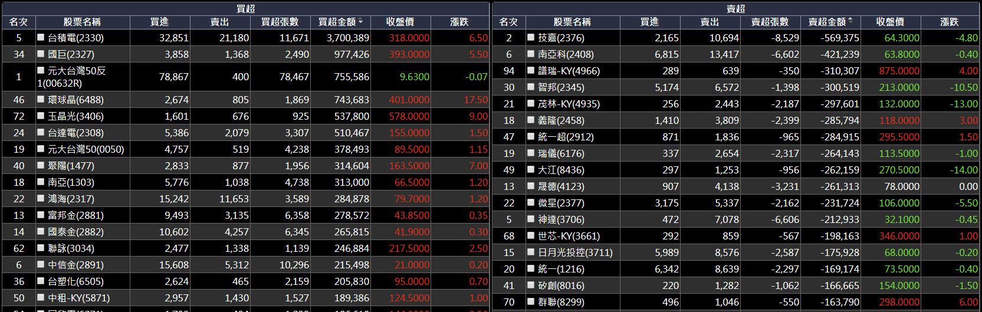The height and width of the screenshot is (312, 982).
Task: Click the 賣超 panel title
Action: pos(735,8)
